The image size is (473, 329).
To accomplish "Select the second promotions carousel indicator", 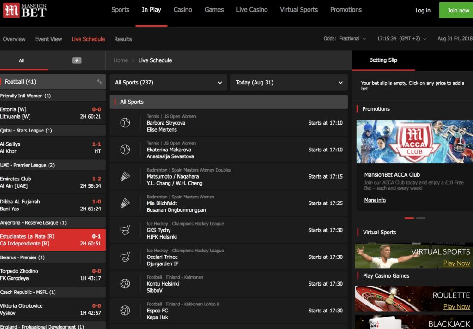I will (x=421, y=218).
